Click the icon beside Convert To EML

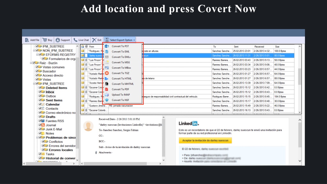(107, 51)
